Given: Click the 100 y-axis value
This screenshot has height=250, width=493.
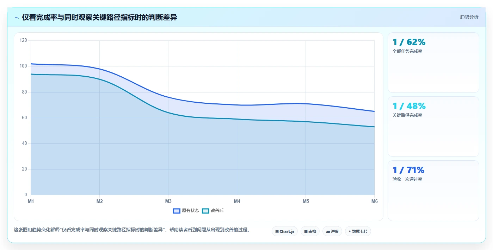Looking at the screenshot, I should click(x=23, y=66).
